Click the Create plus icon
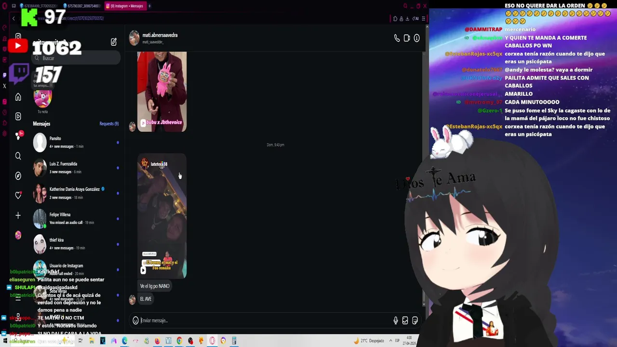617x347 pixels. 18,215
